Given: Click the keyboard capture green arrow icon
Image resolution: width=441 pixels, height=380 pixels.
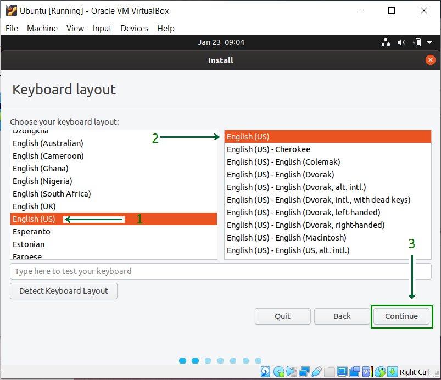Looking at the screenshot, I should click(393, 372).
